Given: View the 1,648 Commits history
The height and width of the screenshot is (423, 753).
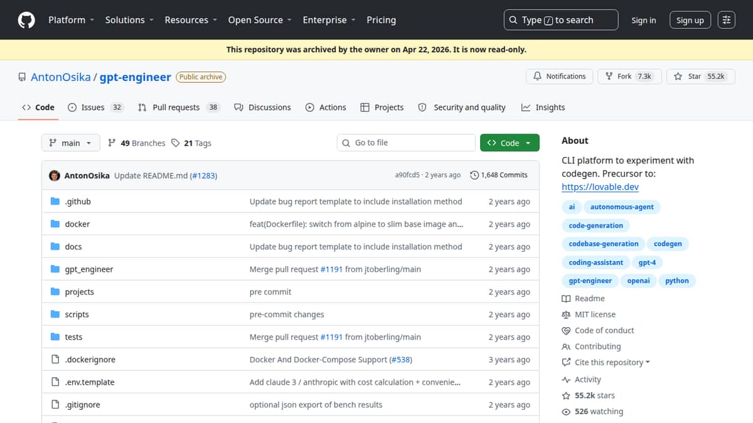Looking at the screenshot, I should pyautogui.click(x=499, y=175).
